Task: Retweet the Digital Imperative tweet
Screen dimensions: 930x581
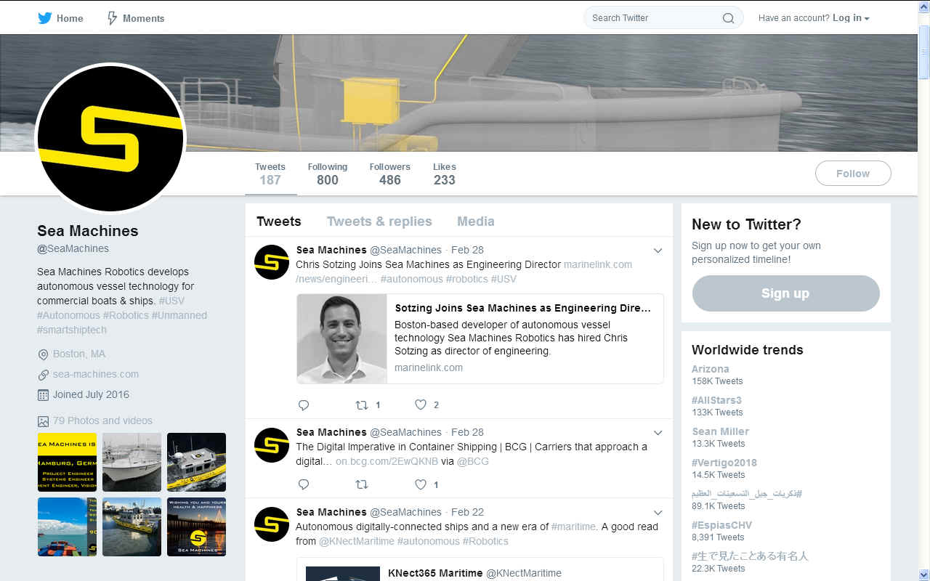Action: point(361,484)
